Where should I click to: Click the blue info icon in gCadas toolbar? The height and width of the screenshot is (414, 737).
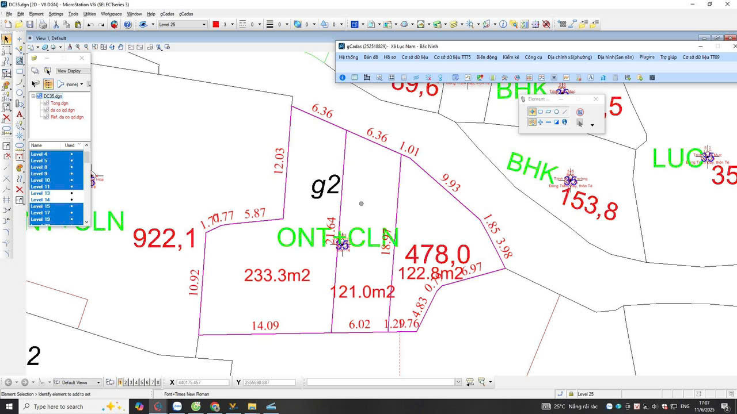point(343,78)
